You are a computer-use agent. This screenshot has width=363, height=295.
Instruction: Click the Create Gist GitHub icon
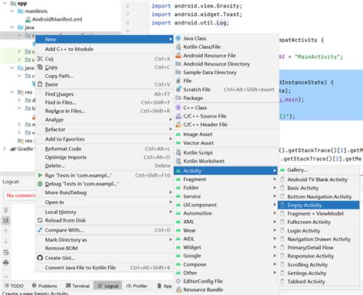click(x=40, y=258)
